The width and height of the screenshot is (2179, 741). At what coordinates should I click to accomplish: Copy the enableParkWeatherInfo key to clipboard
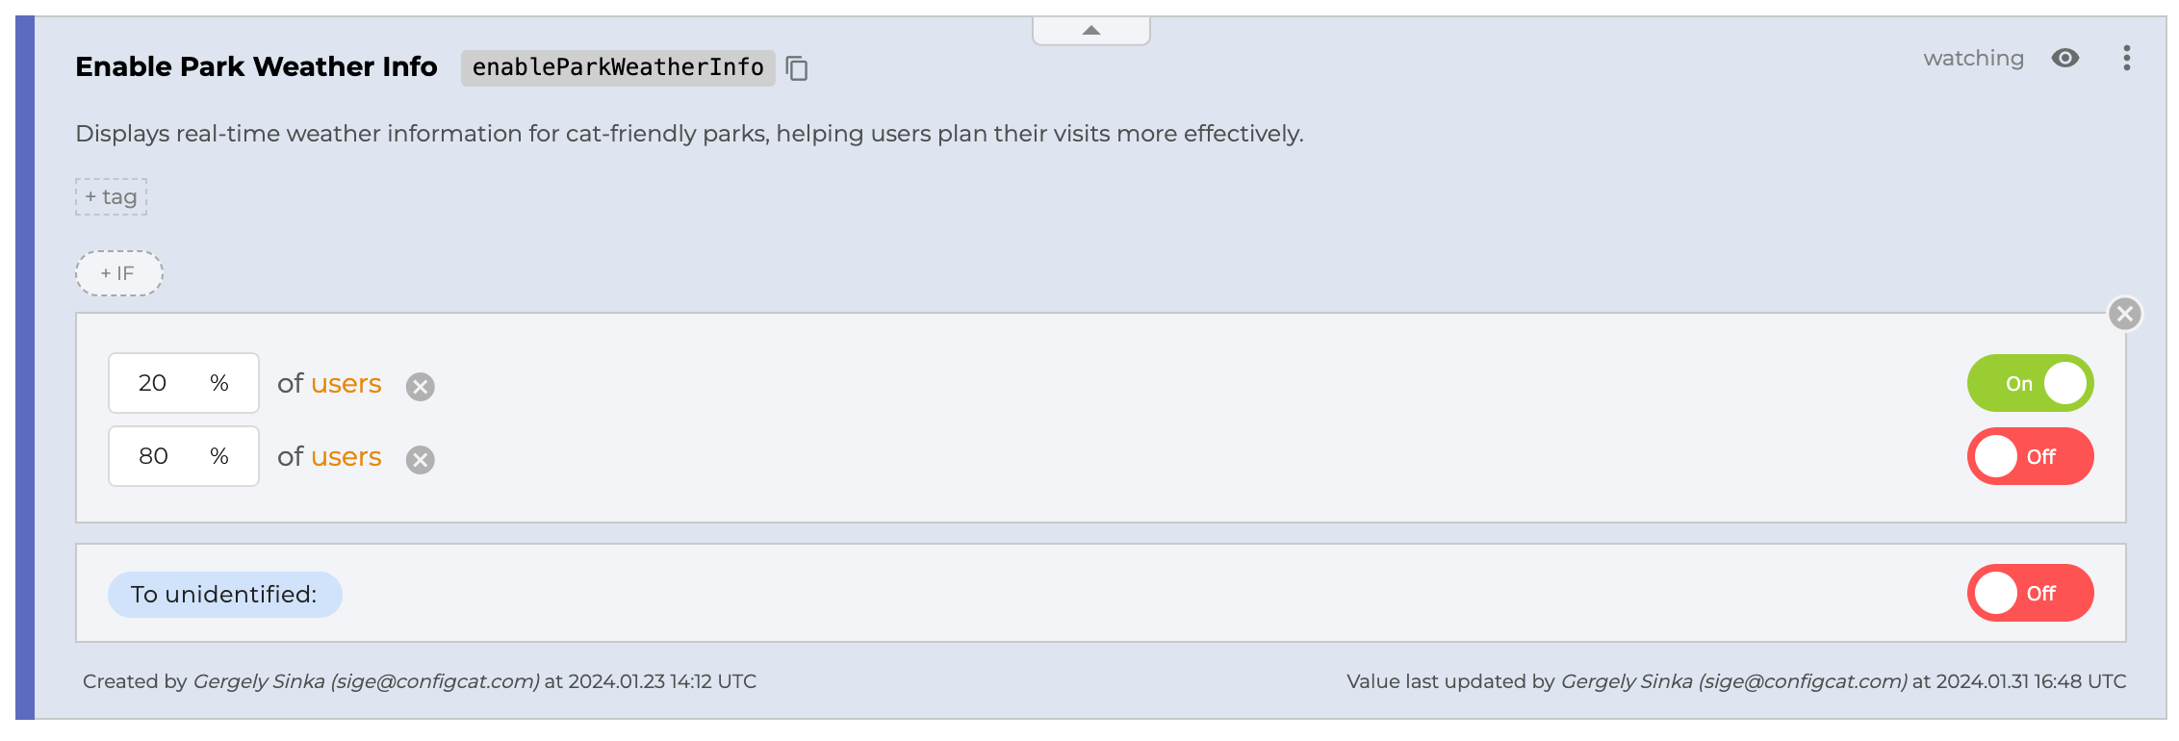click(797, 68)
